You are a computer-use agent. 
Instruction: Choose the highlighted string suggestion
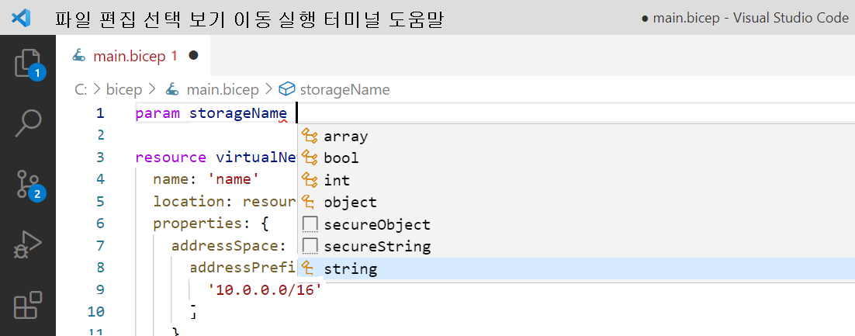click(576, 268)
